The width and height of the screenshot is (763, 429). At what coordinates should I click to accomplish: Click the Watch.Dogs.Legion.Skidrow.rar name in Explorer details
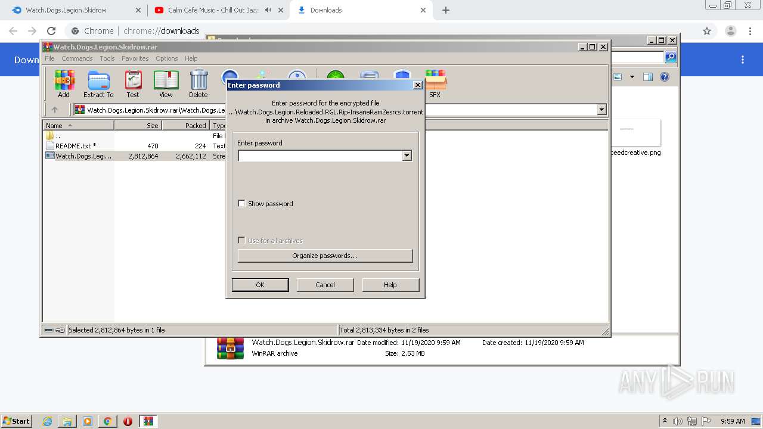[303, 343]
